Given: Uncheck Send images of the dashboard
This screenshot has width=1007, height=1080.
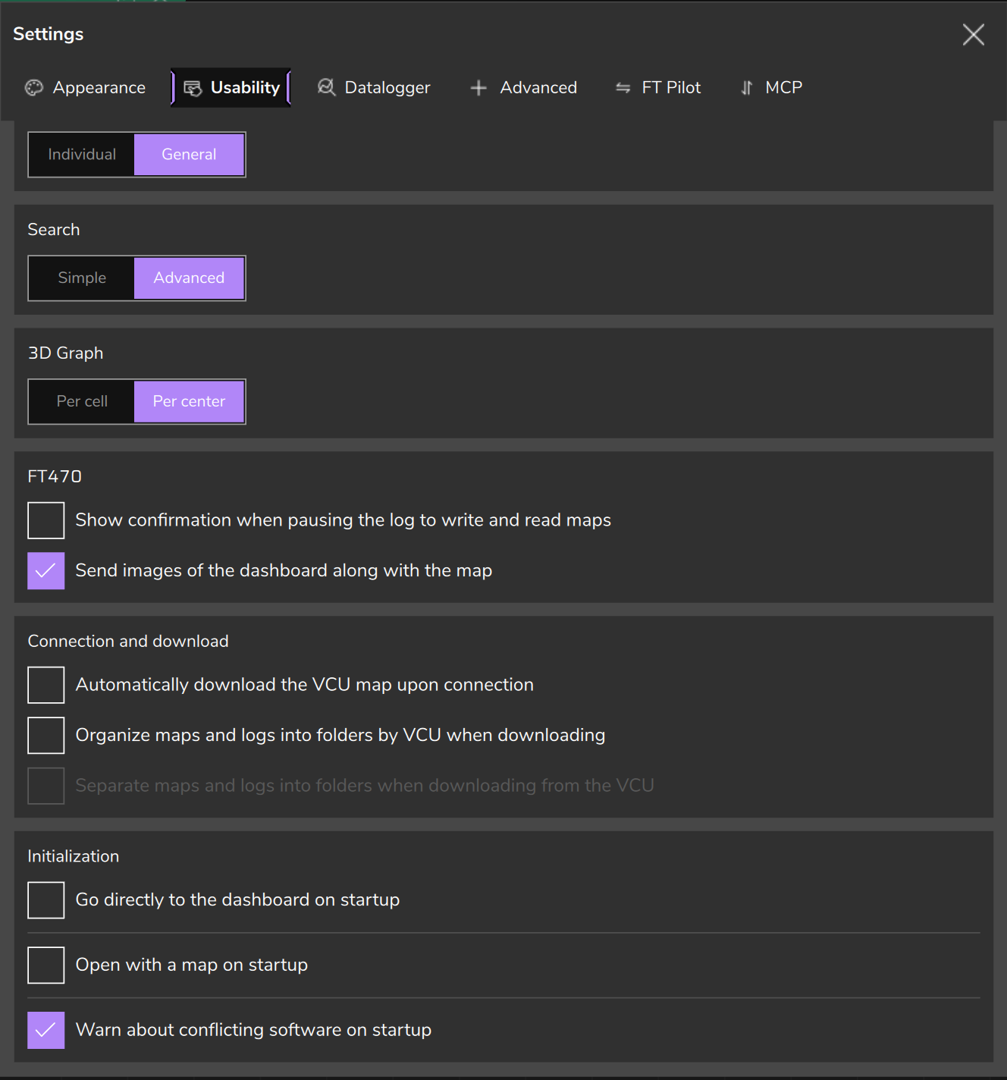Looking at the screenshot, I should (x=46, y=571).
